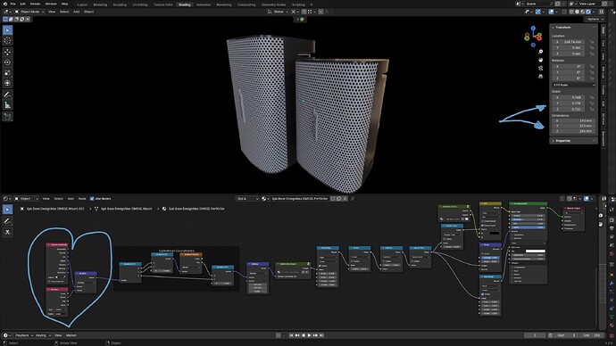
Task: Open the viewport Options dropdown
Action: pos(595,20)
